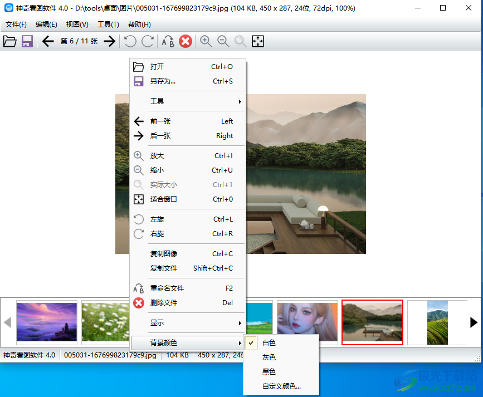Open the 自定义颜色 color picker
Image resolution: width=483 pixels, height=397 pixels.
[x=281, y=385]
